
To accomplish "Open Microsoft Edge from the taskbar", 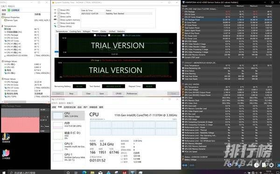I will 84,173.
